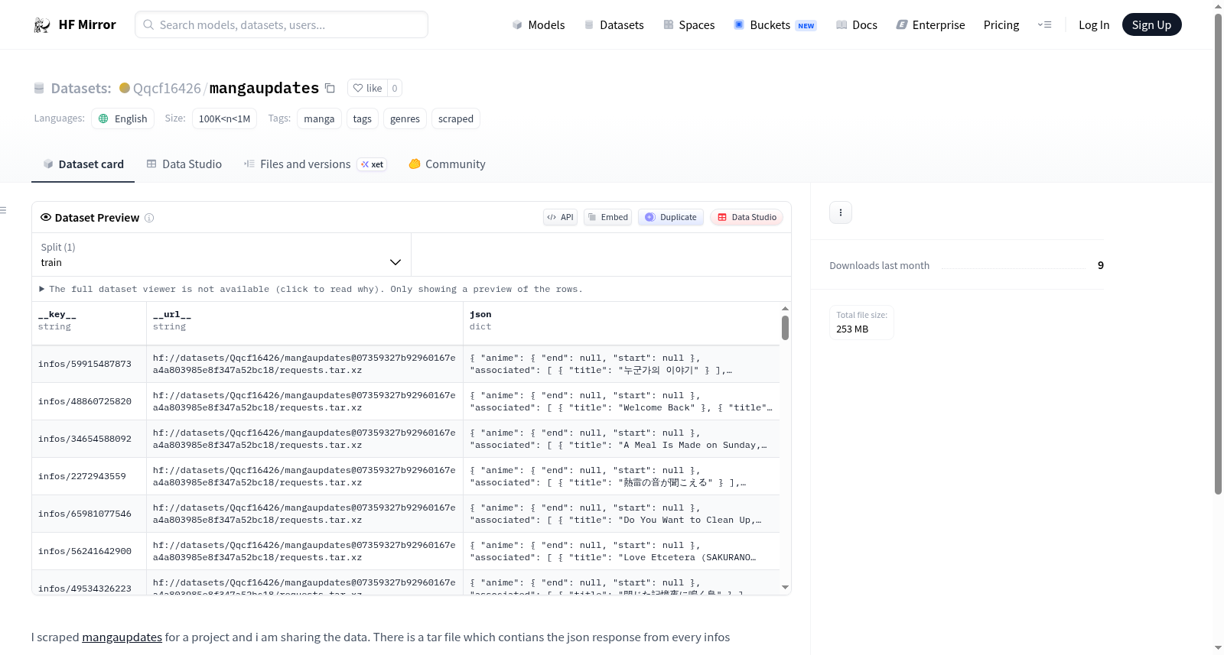This screenshot has height=655, width=1224.
Task: Click the Log In link
Action: pyautogui.click(x=1094, y=25)
